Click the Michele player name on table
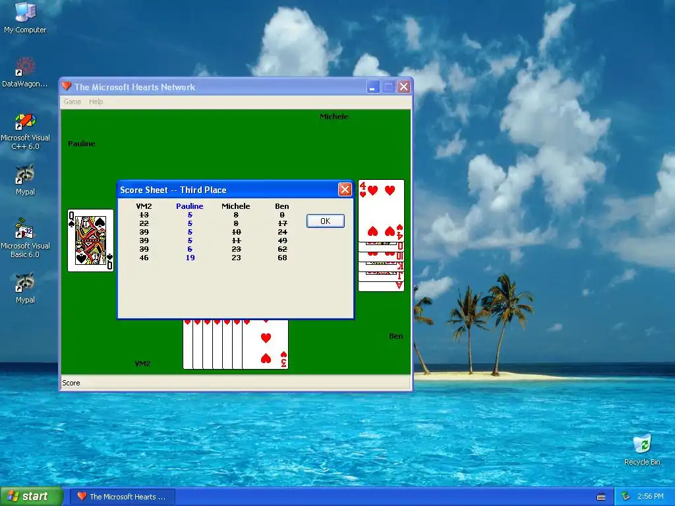 click(334, 117)
